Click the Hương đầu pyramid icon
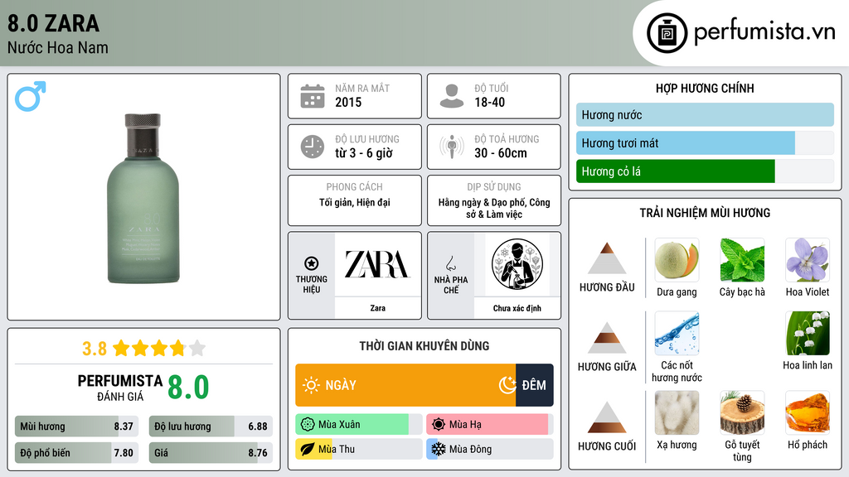The image size is (849, 477). coord(607,258)
